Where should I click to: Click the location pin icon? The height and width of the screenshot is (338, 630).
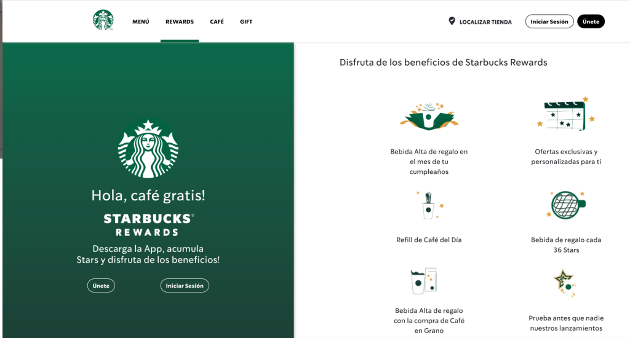coord(452,21)
